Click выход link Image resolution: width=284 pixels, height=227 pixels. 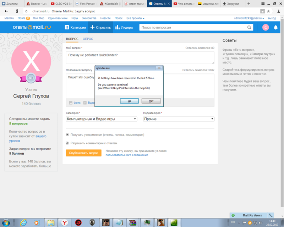pyautogui.click(x=272, y=18)
